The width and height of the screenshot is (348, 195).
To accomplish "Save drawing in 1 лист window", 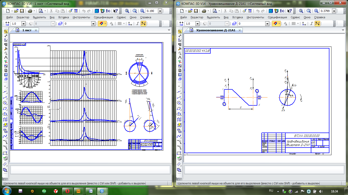I will [22, 11].
